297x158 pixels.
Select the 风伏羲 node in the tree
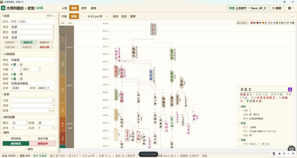(x=151, y=75)
